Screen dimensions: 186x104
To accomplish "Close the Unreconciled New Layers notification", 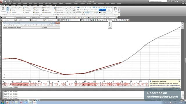I will [179, 81].
